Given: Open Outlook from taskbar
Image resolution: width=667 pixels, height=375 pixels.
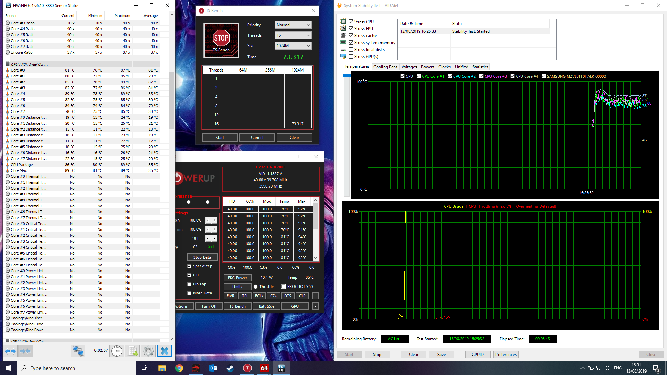Looking at the screenshot, I should point(213,368).
